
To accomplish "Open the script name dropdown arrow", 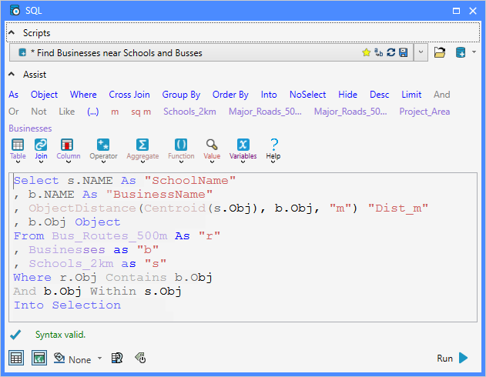I will click(x=421, y=52).
